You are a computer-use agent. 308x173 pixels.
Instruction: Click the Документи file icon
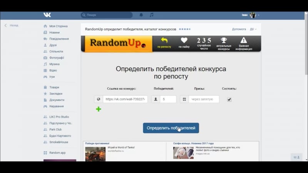(x=45, y=100)
